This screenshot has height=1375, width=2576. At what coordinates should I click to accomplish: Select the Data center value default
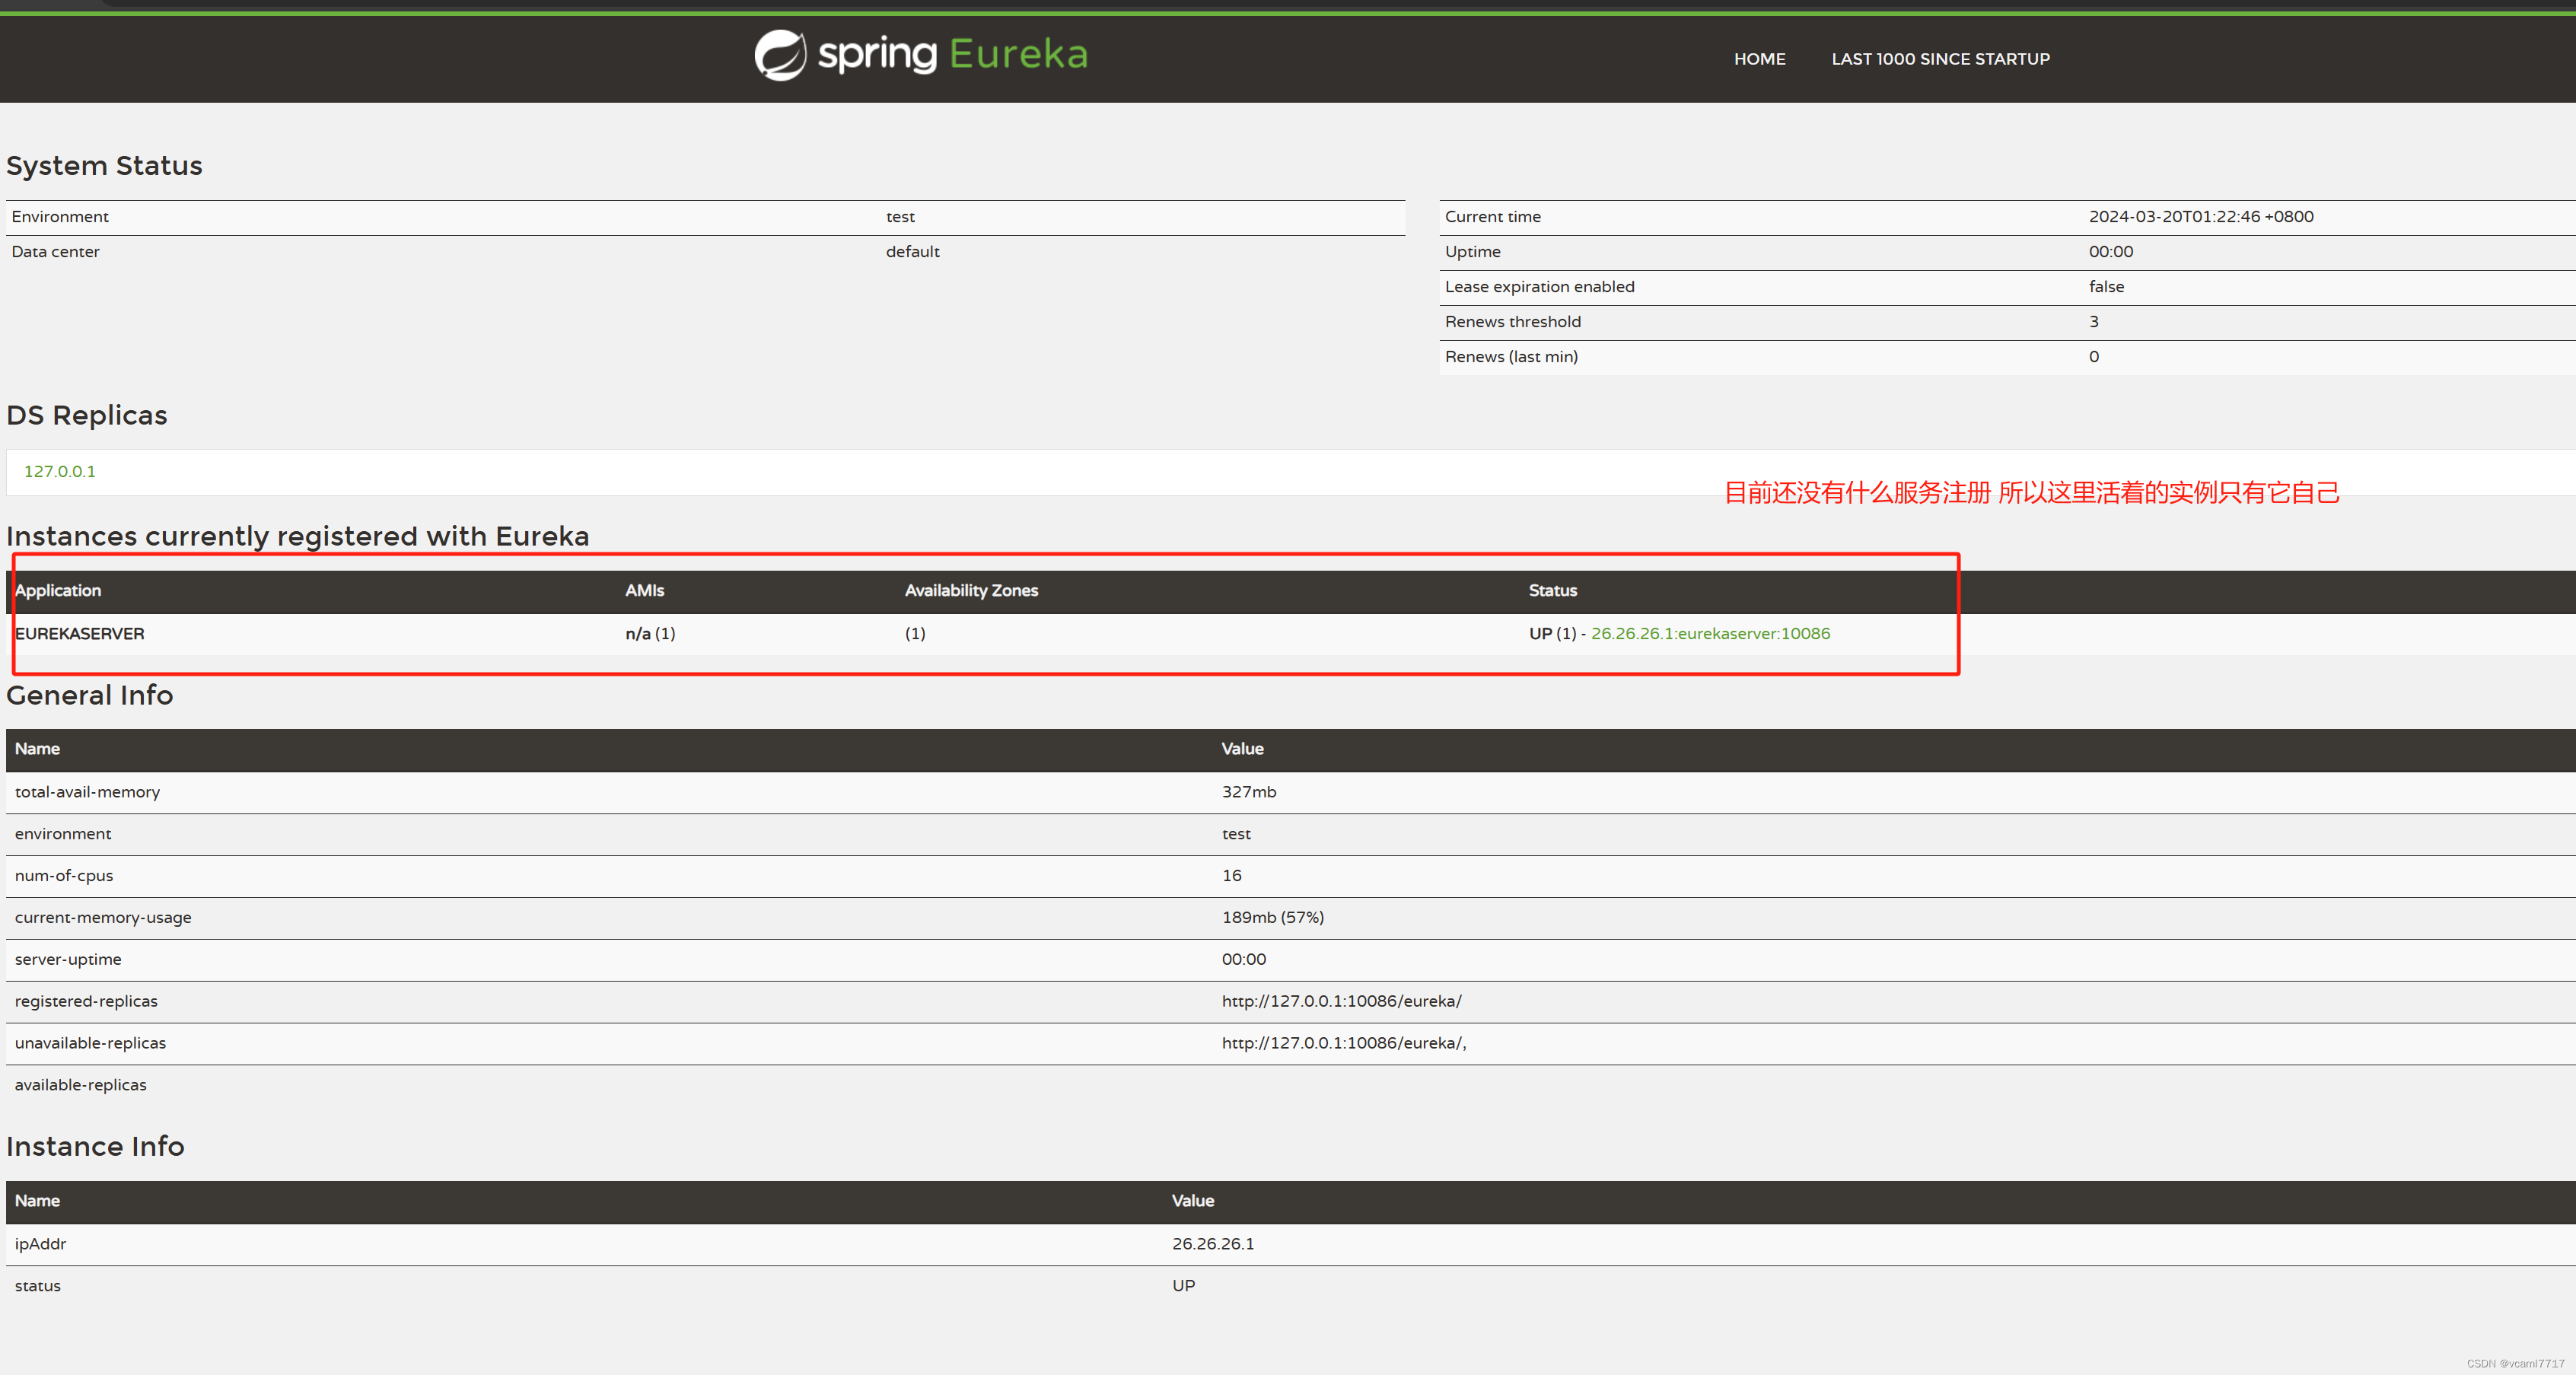click(912, 251)
